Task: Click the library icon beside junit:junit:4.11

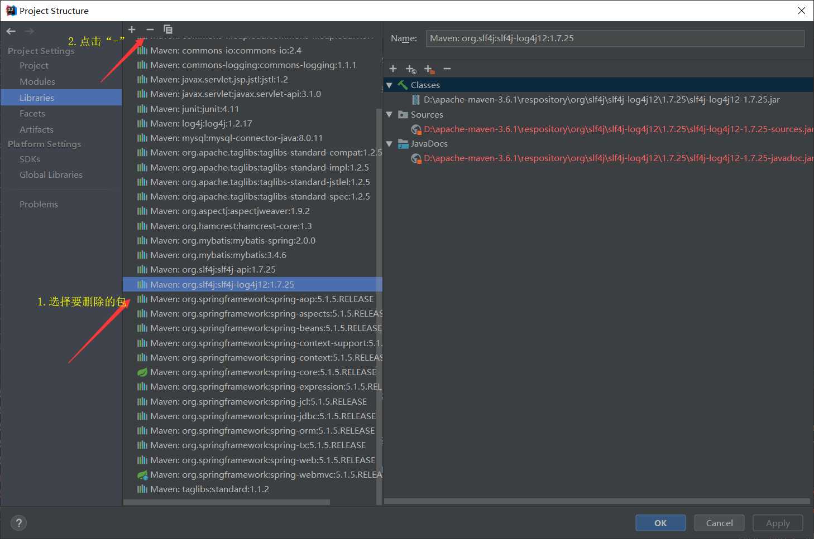Action: point(142,109)
